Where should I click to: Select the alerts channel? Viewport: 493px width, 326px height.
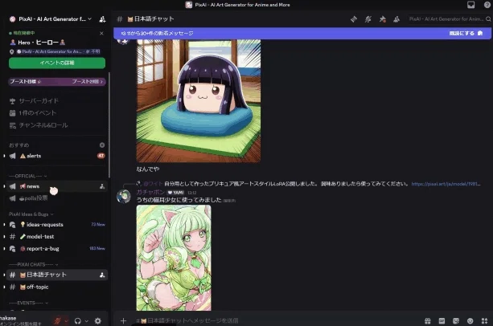[57, 156]
